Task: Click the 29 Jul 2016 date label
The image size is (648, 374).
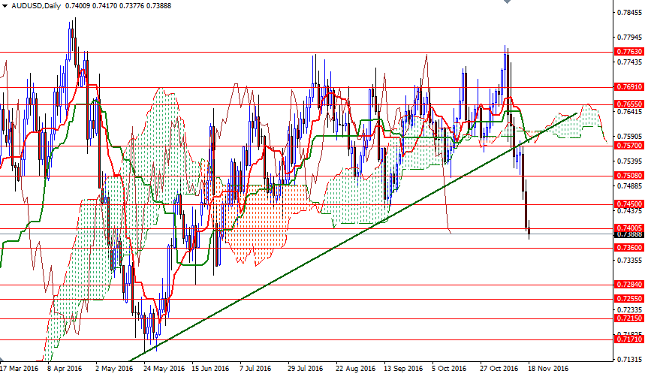Action: 306,368
